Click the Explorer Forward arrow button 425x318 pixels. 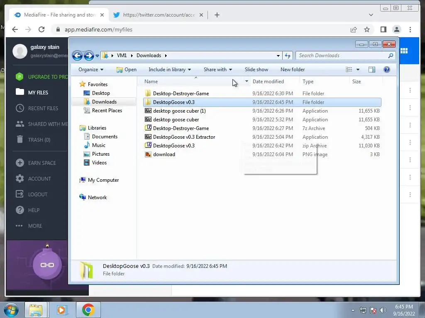89,56
